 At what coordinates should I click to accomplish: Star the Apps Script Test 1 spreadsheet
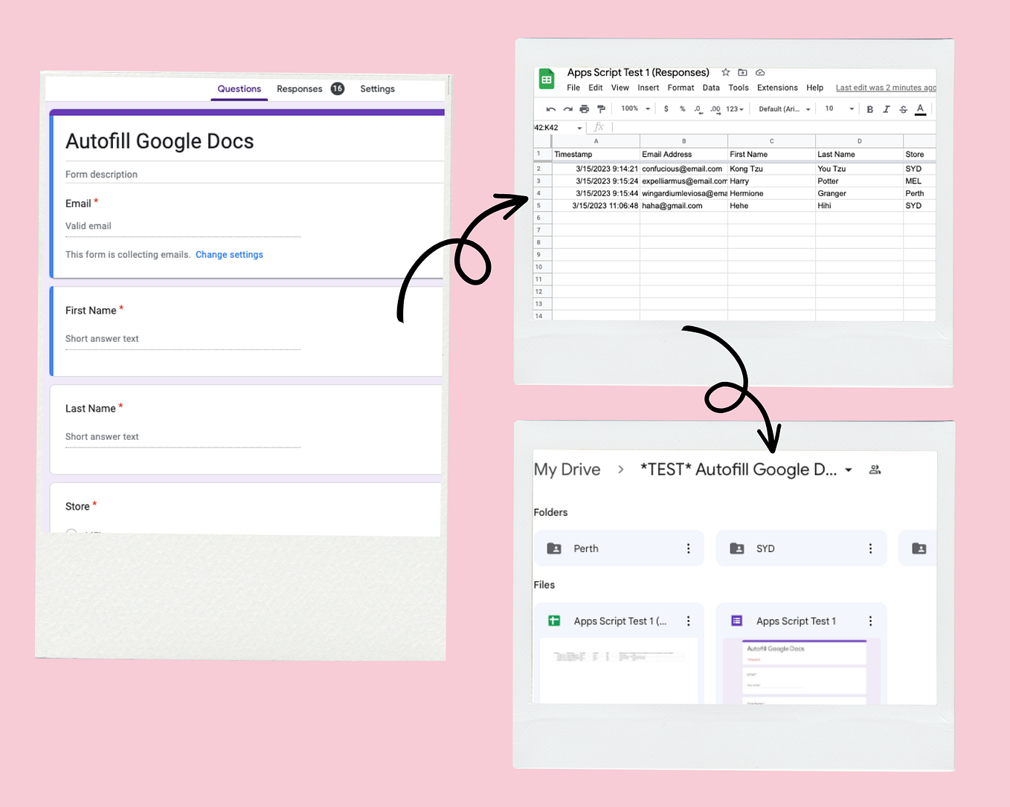coord(725,72)
